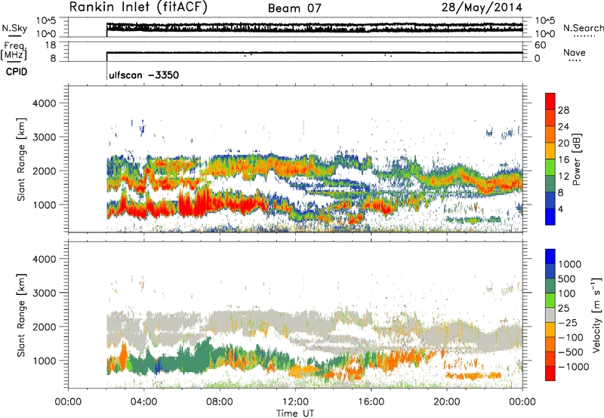Select the 20:00 time tick label
604x418 pixels.
tap(446, 402)
